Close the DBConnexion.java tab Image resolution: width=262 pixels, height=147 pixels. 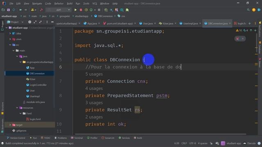(230, 24)
